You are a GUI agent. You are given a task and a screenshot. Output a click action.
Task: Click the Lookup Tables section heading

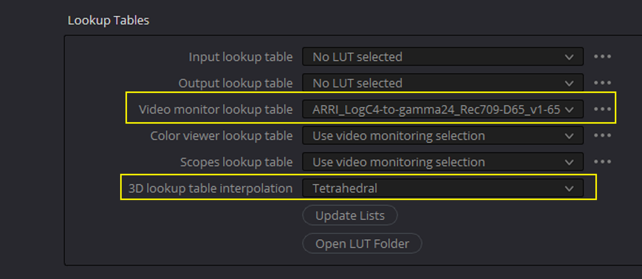[108, 21]
